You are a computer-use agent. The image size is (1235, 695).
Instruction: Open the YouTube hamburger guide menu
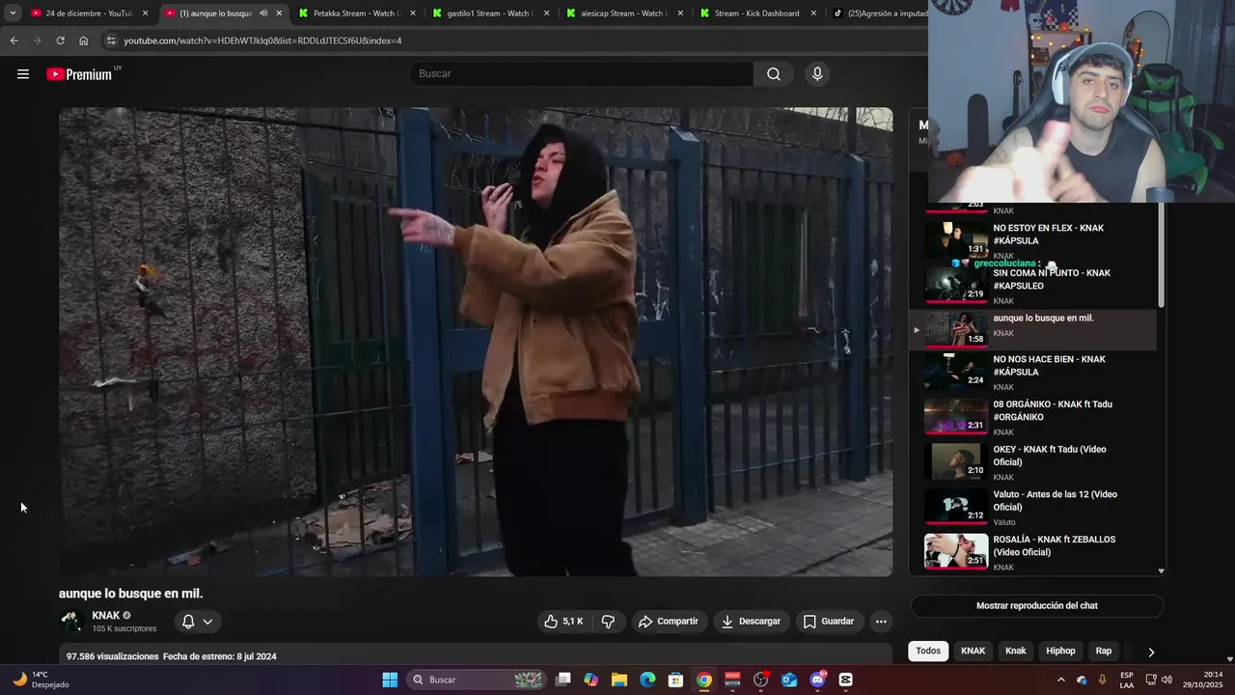coord(23,74)
